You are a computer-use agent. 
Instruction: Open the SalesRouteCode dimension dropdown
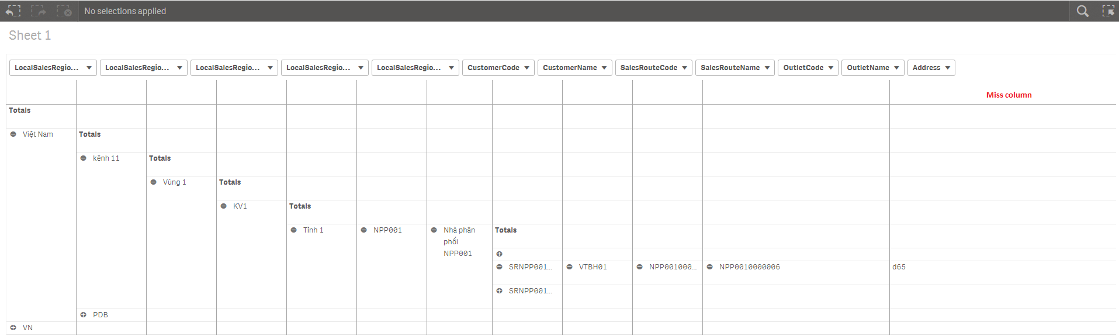coord(653,68)
